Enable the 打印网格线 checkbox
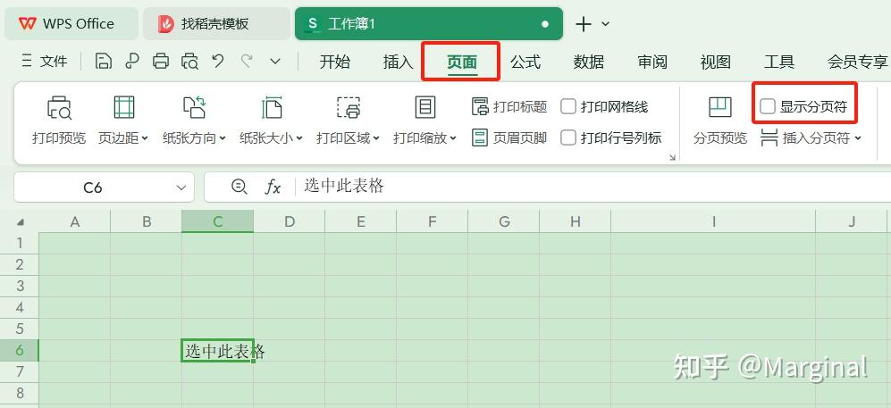This screenshot has width=891, height=408. click(x=568, y=106)
